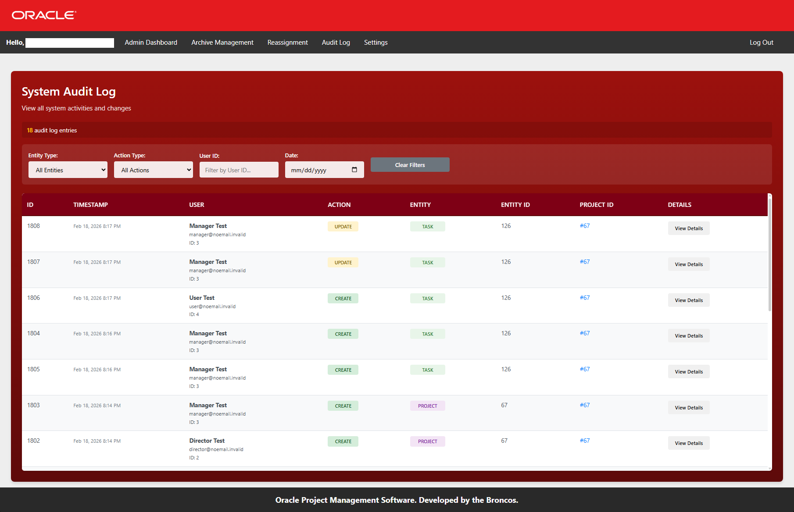
Task: Click the date filter input field
Action: pyautogui.click(x=318, y=170)
